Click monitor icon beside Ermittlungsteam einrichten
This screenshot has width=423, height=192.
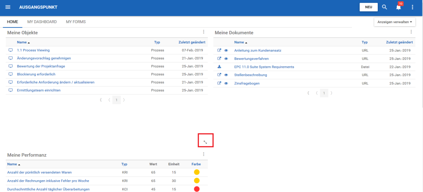coord(11,90)
